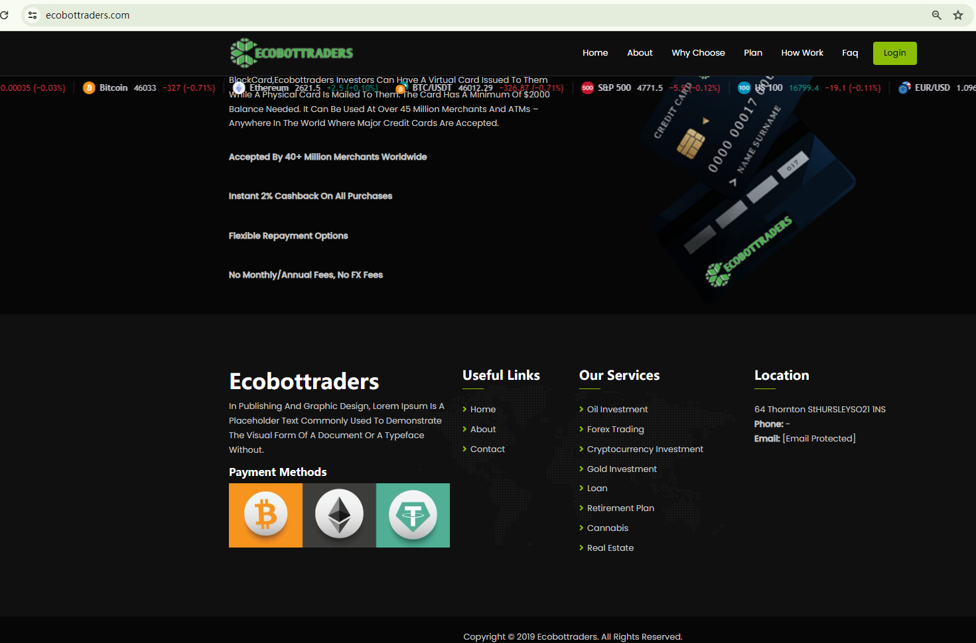
Task: Bookmark the page with the star icon
Action: 958,15
